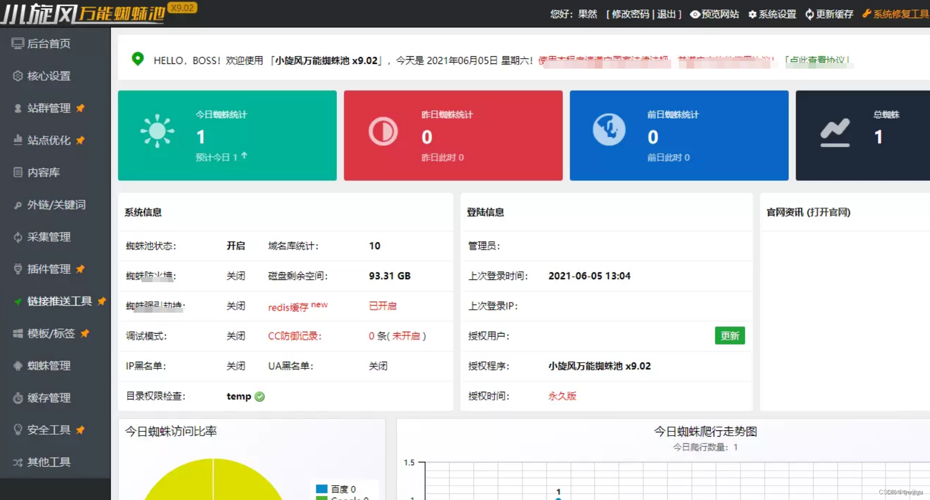Click the lightbulb icon beside 安全工具

(x=18, y=429)
